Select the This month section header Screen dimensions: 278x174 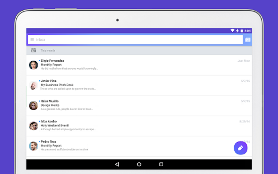(x=139, y=50)
